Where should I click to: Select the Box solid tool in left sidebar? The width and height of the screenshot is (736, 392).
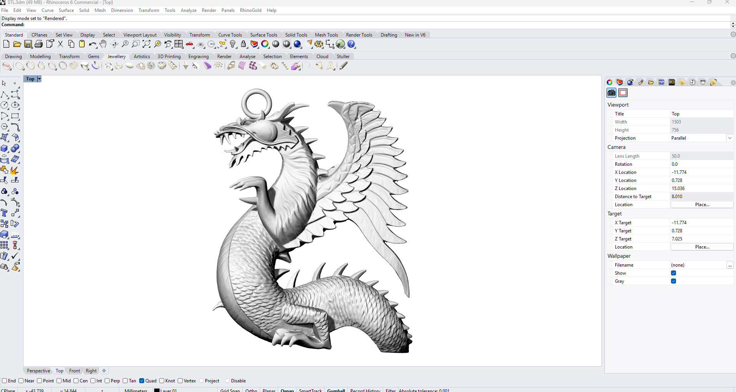tap(4, 148)
